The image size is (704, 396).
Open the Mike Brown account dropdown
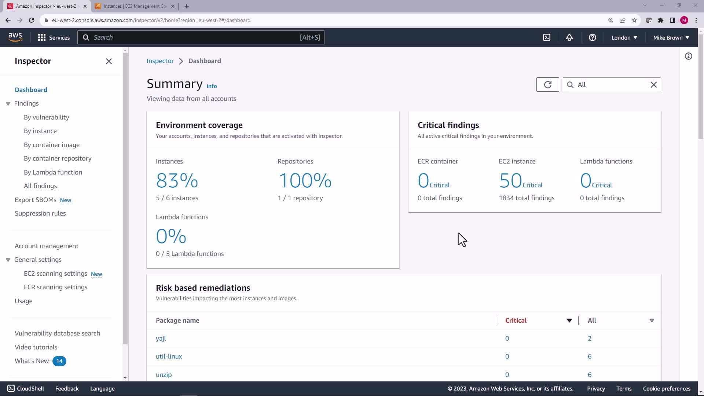click(x=671, y=37)
